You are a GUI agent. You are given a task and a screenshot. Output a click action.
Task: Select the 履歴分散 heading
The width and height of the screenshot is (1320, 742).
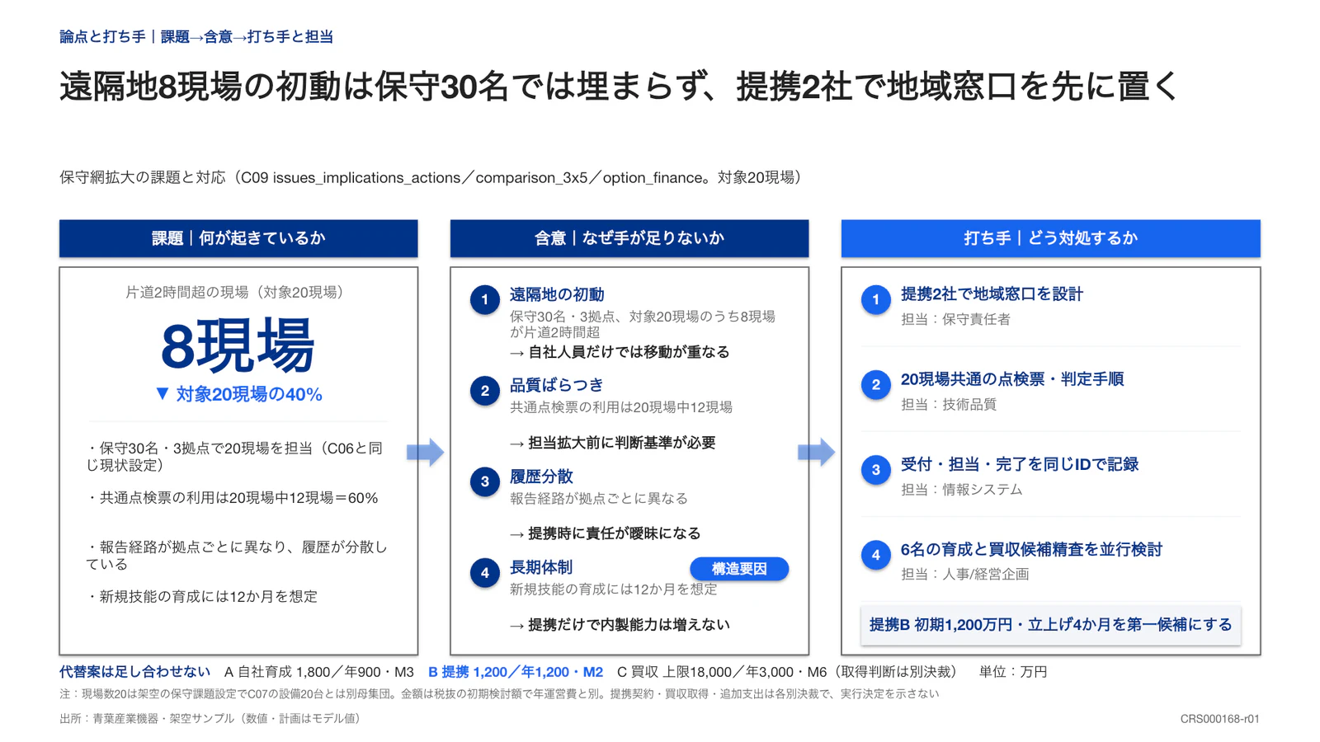(x=541, y=477)
